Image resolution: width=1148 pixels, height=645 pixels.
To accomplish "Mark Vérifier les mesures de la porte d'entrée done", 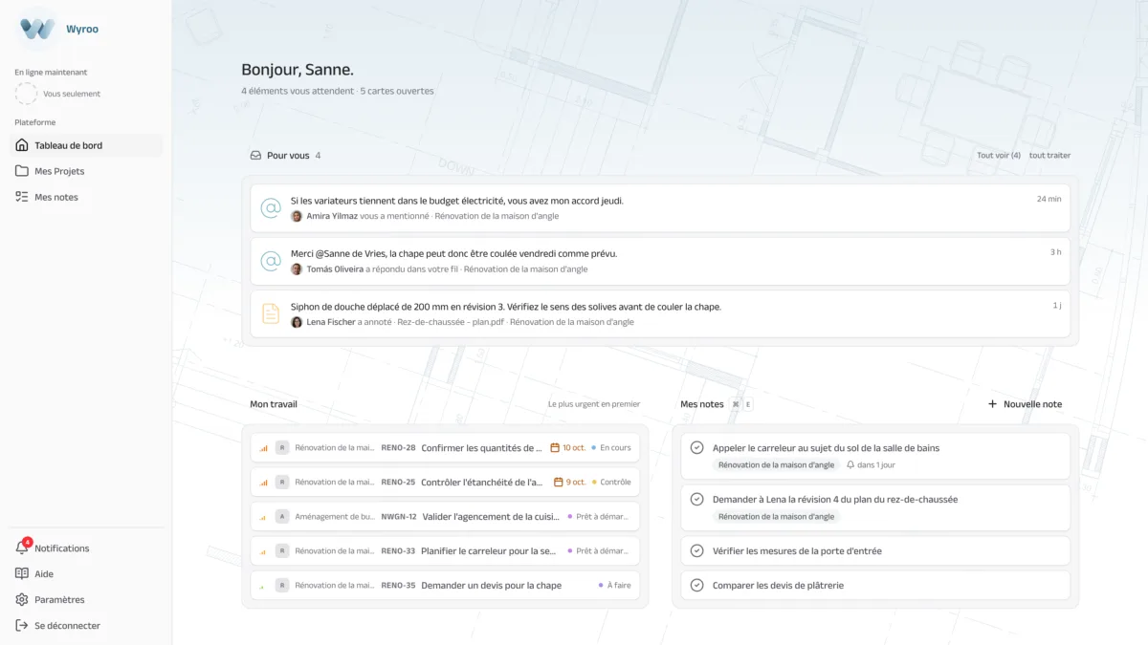I will tap(696, 551).
